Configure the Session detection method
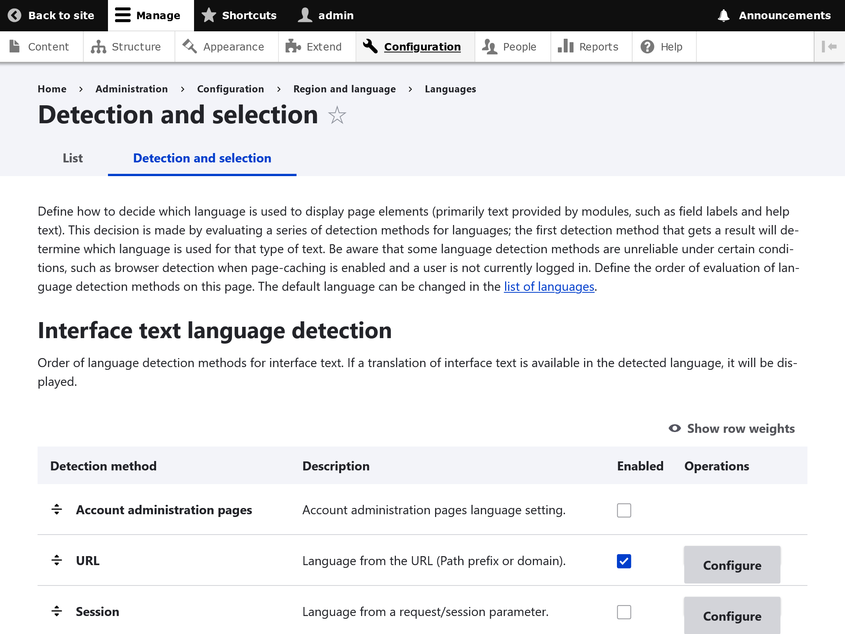This screenshot has height=634, width=845. (732, 616)
